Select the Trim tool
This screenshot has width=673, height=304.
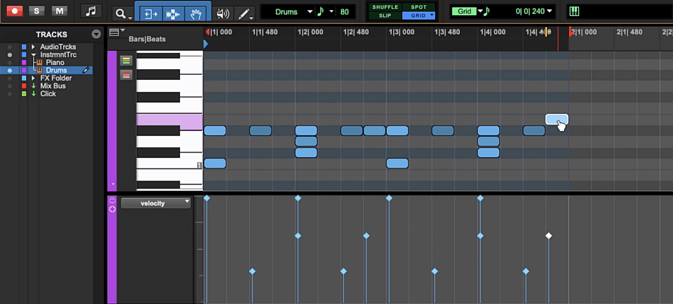click(x=150, y=13)
